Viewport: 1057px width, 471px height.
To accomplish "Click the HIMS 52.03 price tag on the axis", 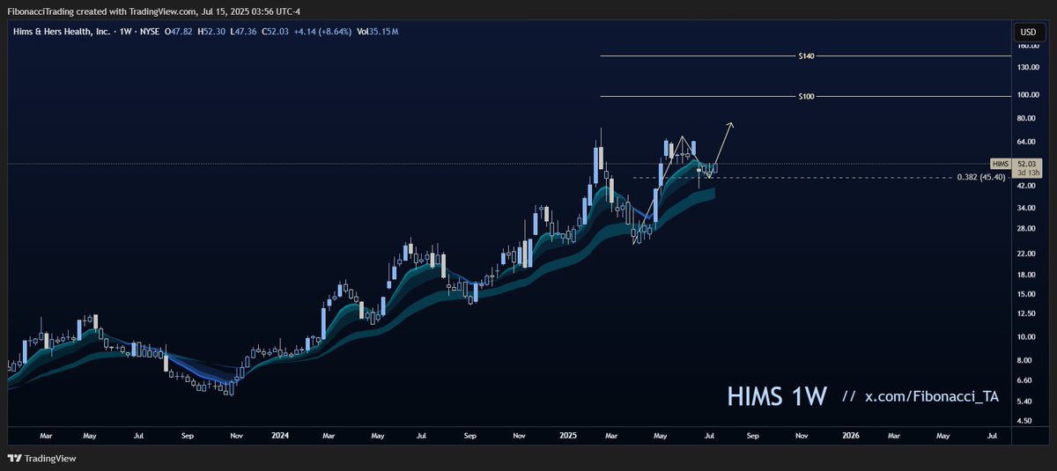I will [1016, 163].
